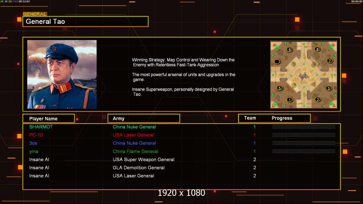Image resolution: width=363 pixels, height=204 pixels.
Task: Click SHARMOT's loading progress bar
Action: (x=304, y=126)
